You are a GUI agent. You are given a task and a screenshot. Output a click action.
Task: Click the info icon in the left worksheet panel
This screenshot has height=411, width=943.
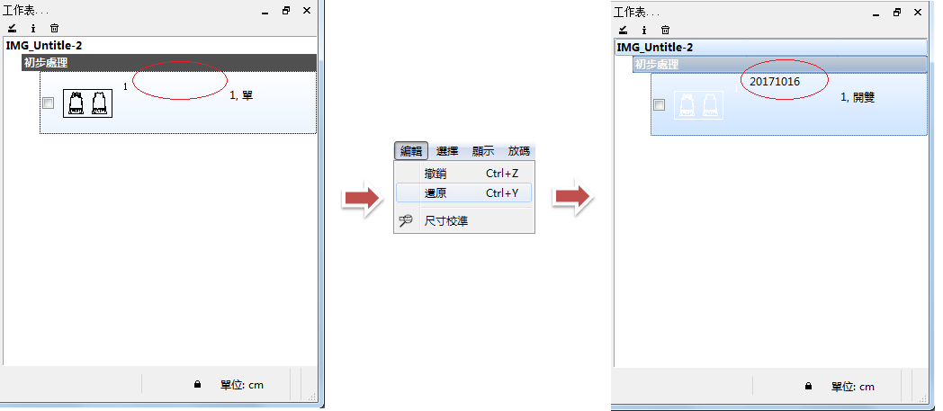33,29
